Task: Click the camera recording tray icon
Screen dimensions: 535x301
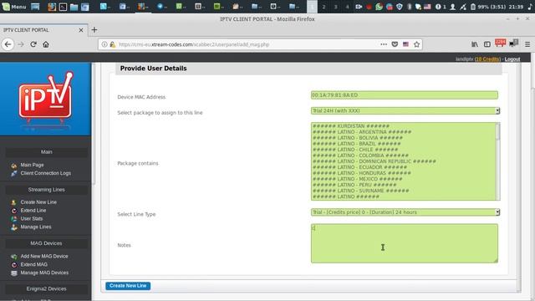Action: click(359, 7)
